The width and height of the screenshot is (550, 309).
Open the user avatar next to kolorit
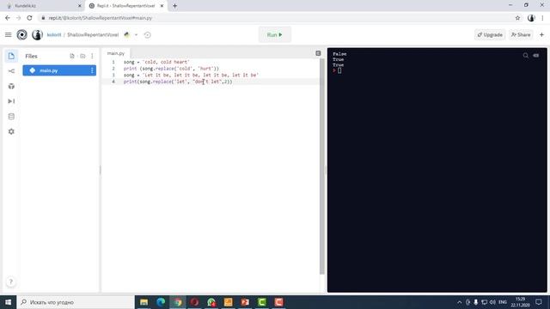pos(37,34)
